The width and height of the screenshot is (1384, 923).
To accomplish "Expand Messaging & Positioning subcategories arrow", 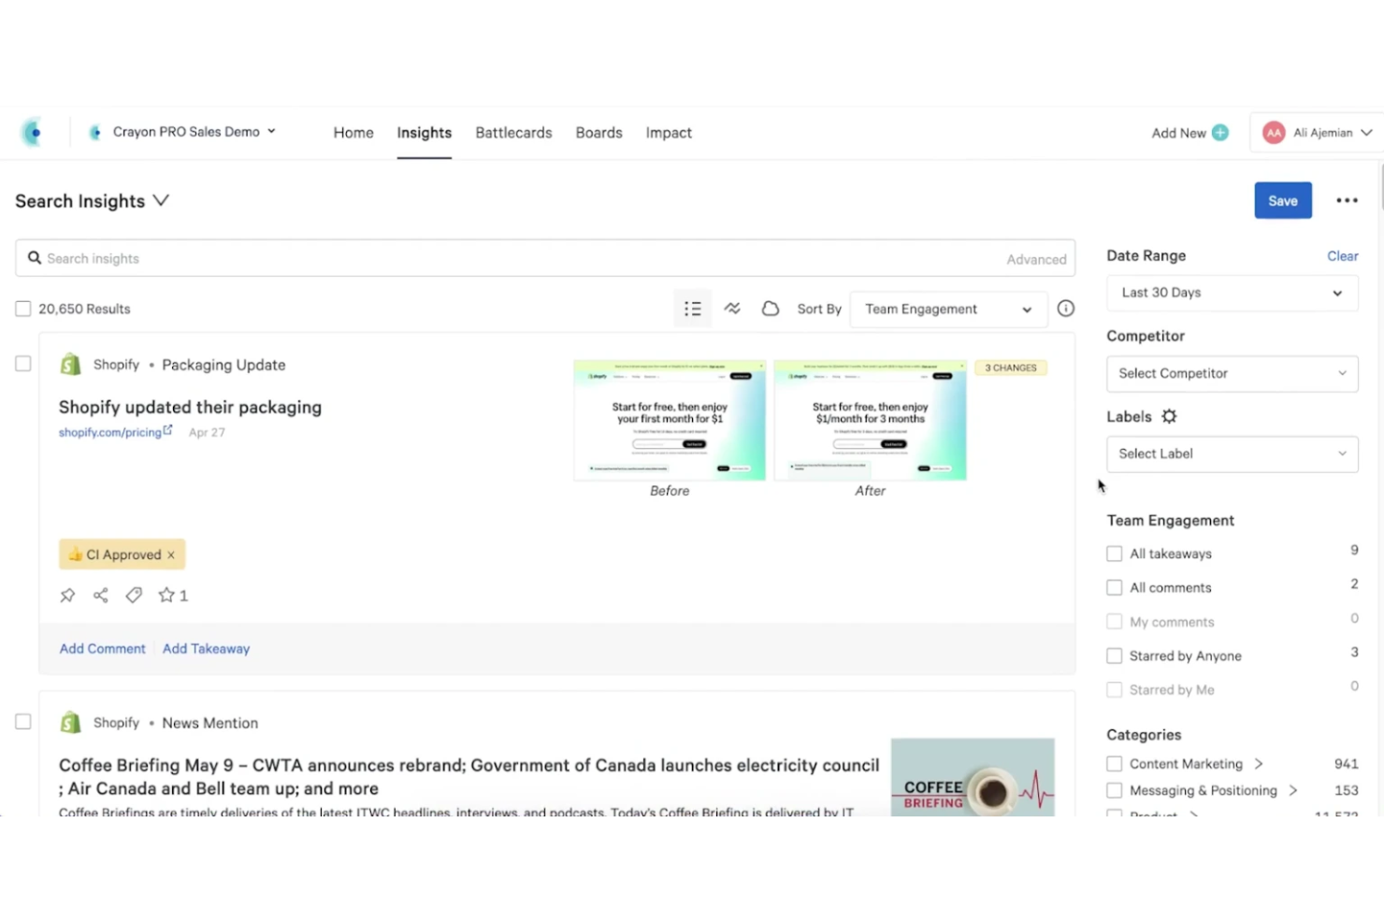I will tap(1293, 790).
